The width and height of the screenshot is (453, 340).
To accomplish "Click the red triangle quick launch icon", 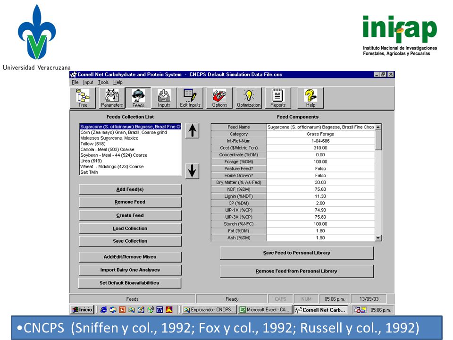I will (x=169, y=310).
